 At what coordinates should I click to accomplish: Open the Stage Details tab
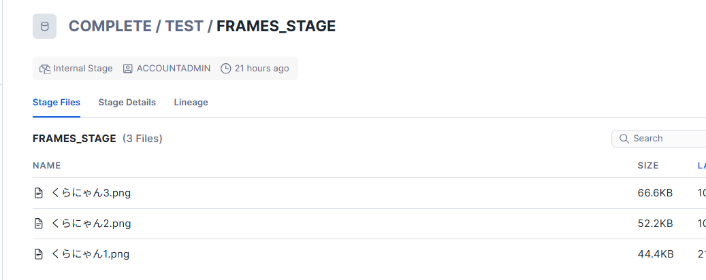127,103
